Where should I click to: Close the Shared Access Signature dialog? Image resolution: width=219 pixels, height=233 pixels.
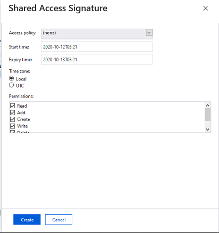pos(205,8)
